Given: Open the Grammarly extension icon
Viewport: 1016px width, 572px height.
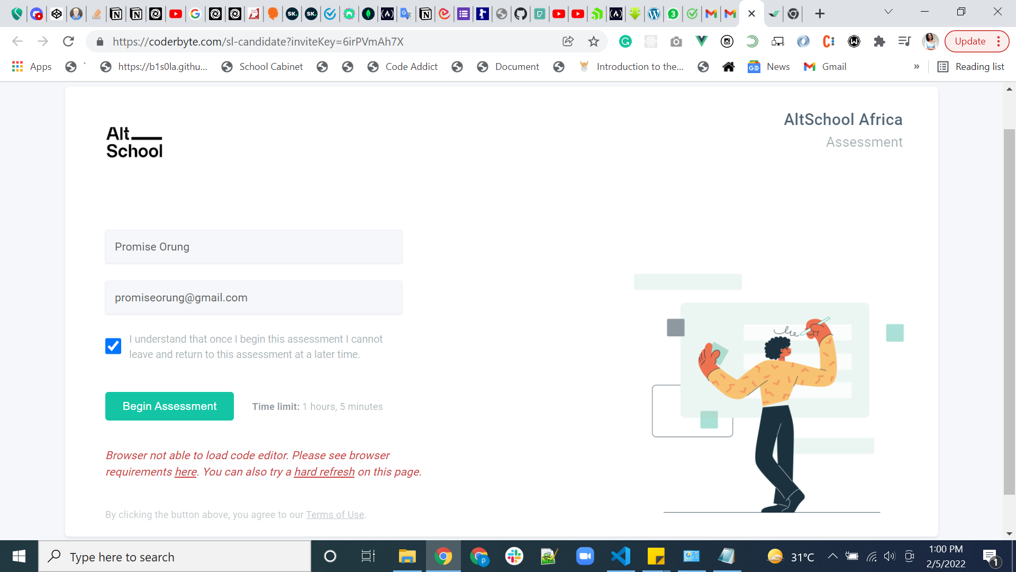Looking at the screenshot, I should point(625,41).
